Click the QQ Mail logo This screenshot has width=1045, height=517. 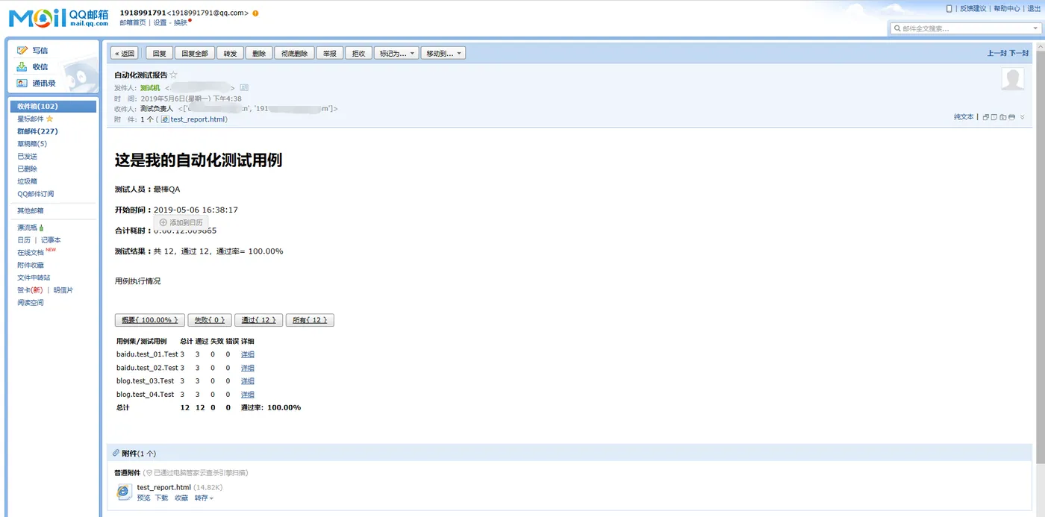58,18
